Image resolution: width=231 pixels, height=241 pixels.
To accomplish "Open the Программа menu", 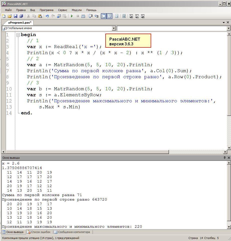I will click(x=46, y=10).
